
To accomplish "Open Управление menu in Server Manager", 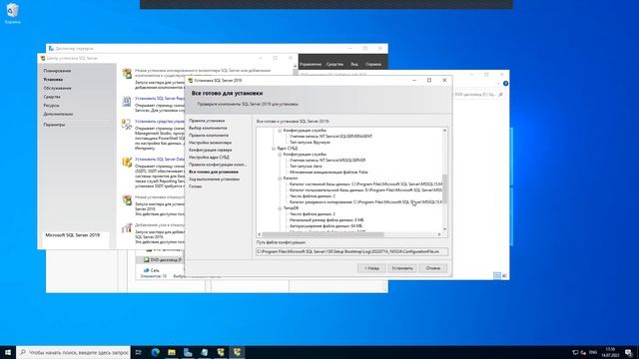I will click(x=311, y=64).
